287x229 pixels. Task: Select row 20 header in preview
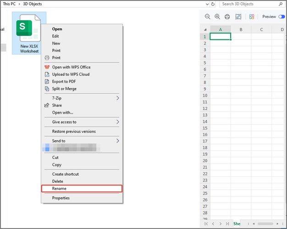[x=205, y=161]
